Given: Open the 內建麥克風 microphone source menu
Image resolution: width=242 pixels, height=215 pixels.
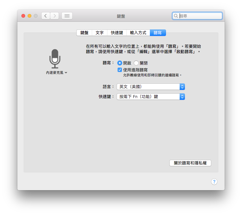Looking at the screenshot, I should pyautogui.click(x=56, y=73).
